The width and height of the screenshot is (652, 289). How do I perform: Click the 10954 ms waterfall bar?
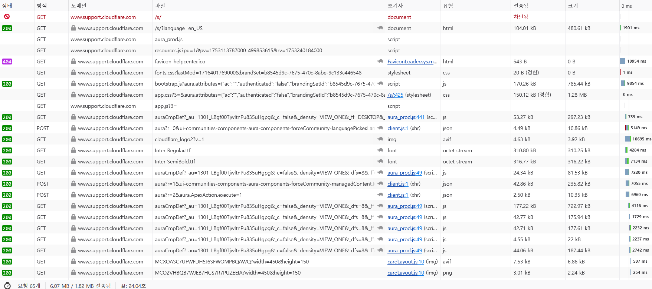tap(623, 61)
